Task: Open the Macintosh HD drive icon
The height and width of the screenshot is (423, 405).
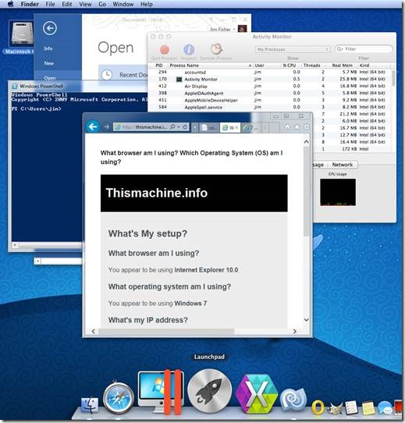Action: [x=21, y=34]
